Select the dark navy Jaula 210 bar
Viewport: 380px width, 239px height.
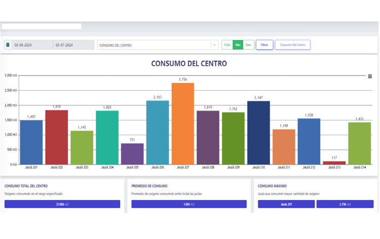258,133
